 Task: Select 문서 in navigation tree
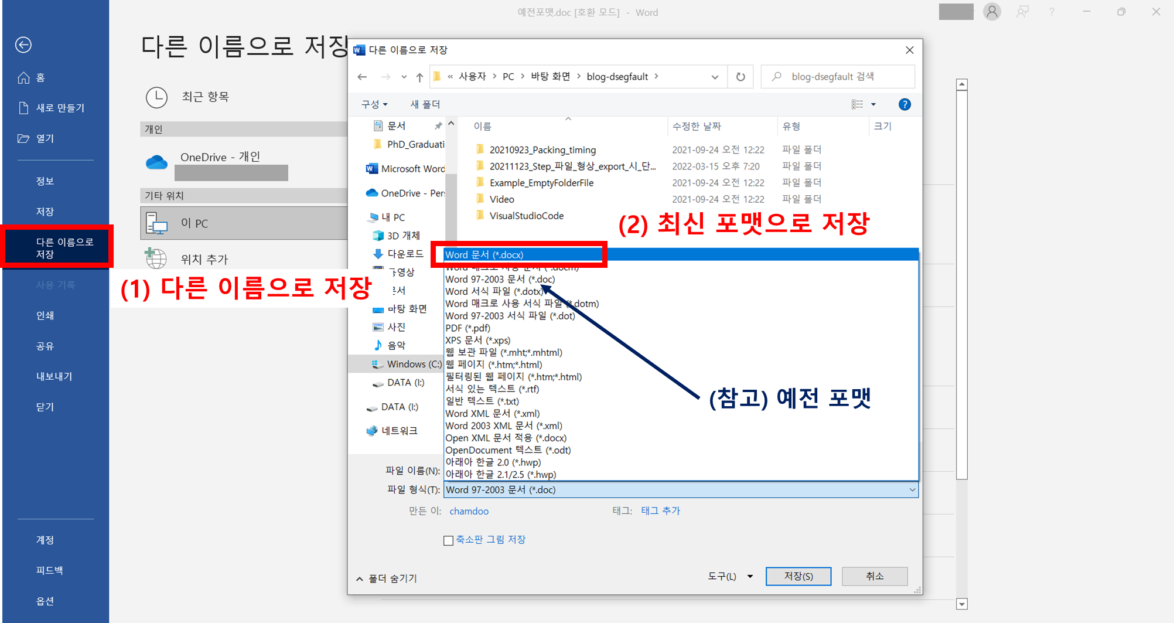[397, 125]
